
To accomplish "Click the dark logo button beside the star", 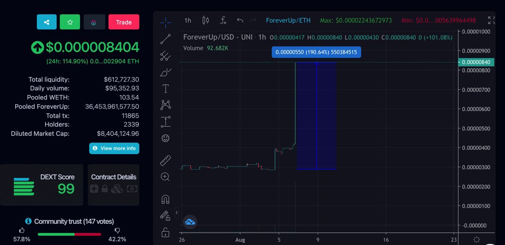I will 94,22.
